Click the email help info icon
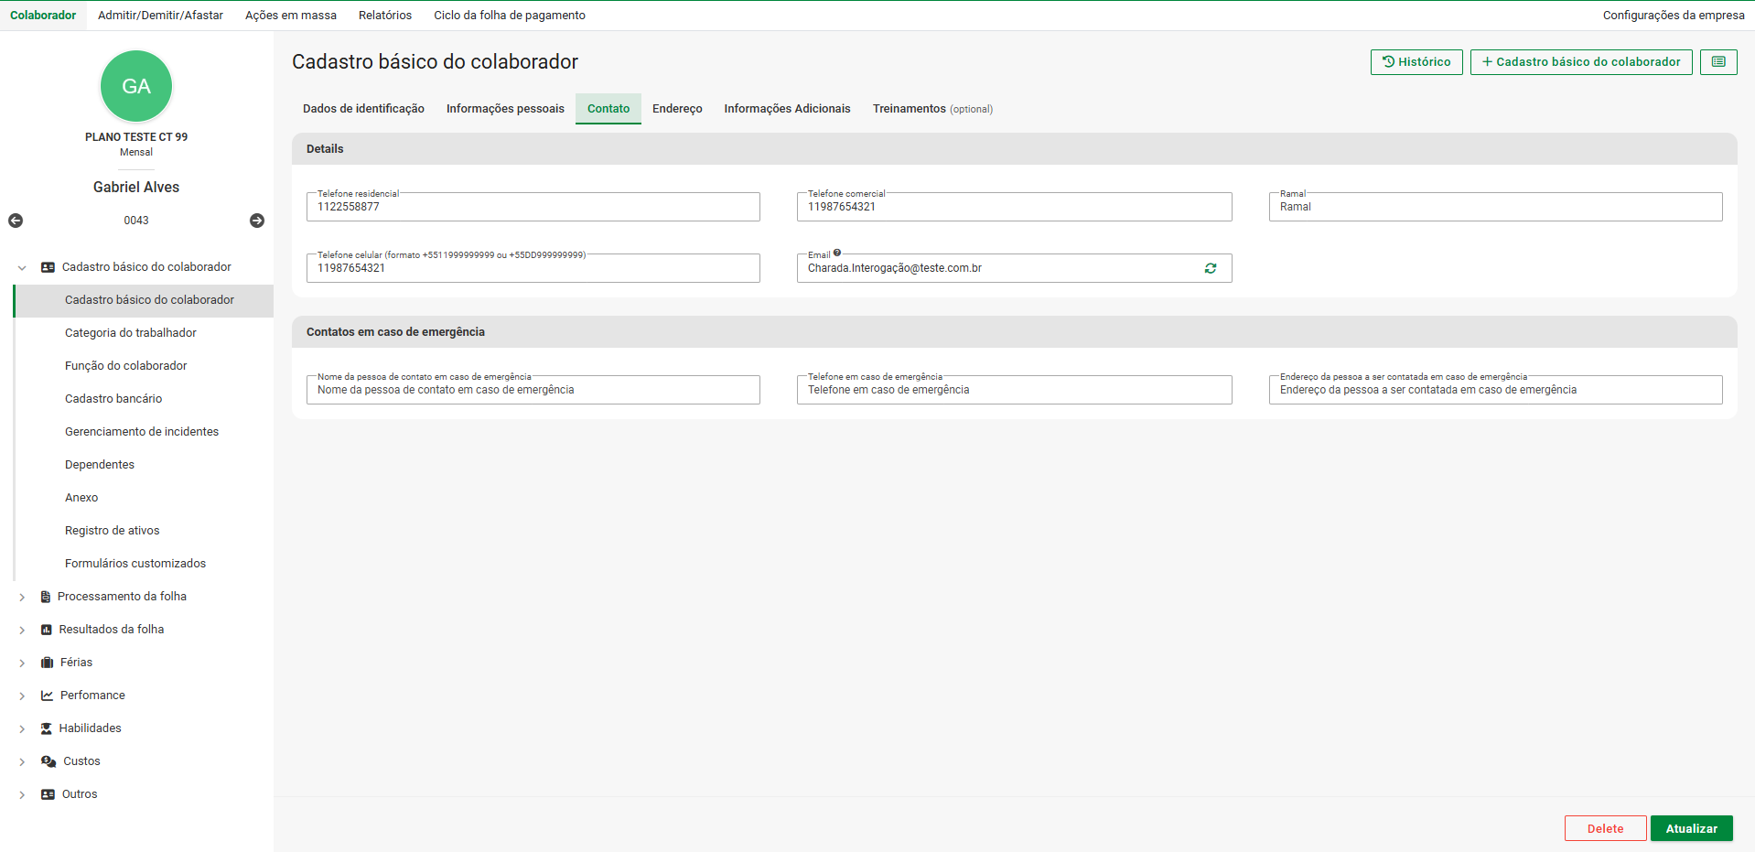 [x=837, y=253]
